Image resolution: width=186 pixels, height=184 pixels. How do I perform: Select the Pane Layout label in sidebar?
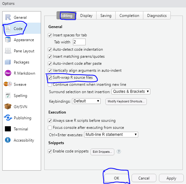coord(24,51)
